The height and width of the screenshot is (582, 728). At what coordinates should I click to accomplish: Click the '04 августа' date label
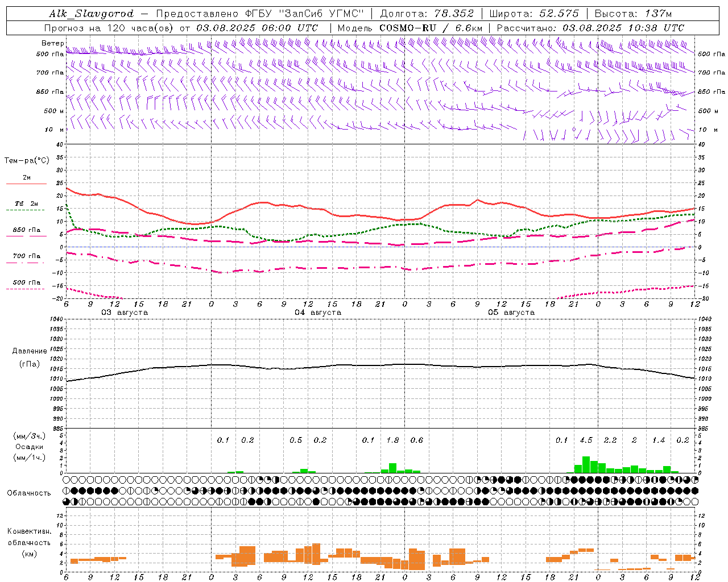click(x=318, y=313)
